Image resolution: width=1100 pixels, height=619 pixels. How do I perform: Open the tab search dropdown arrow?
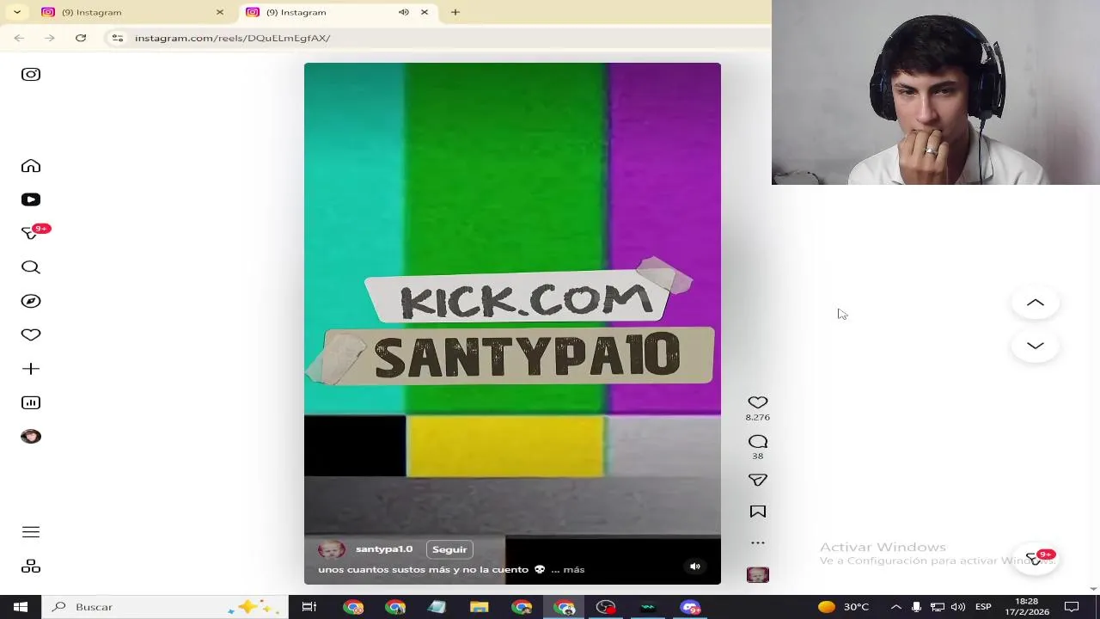click(x=16, y=12)
